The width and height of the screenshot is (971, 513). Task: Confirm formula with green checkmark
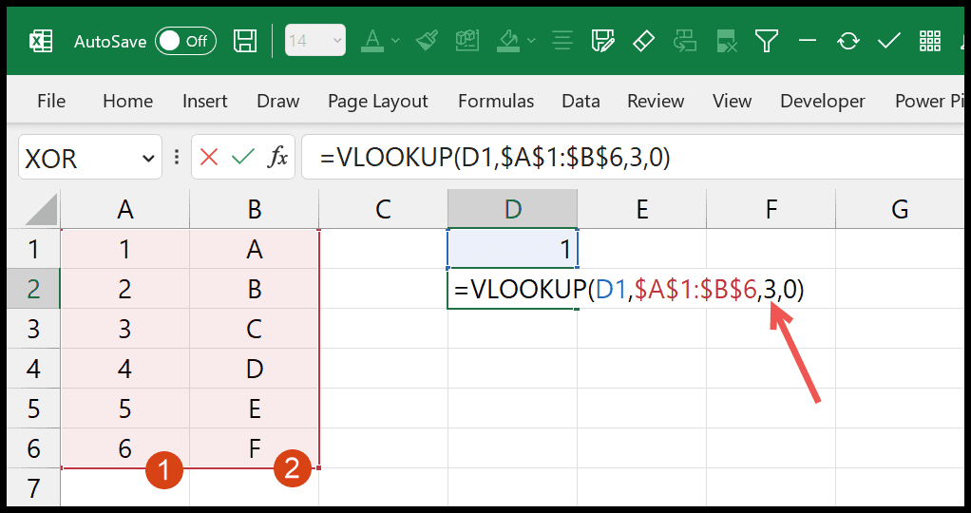[x=243, y=158]
